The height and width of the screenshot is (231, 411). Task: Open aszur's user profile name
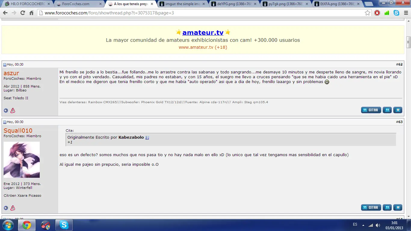coord(11,73)
